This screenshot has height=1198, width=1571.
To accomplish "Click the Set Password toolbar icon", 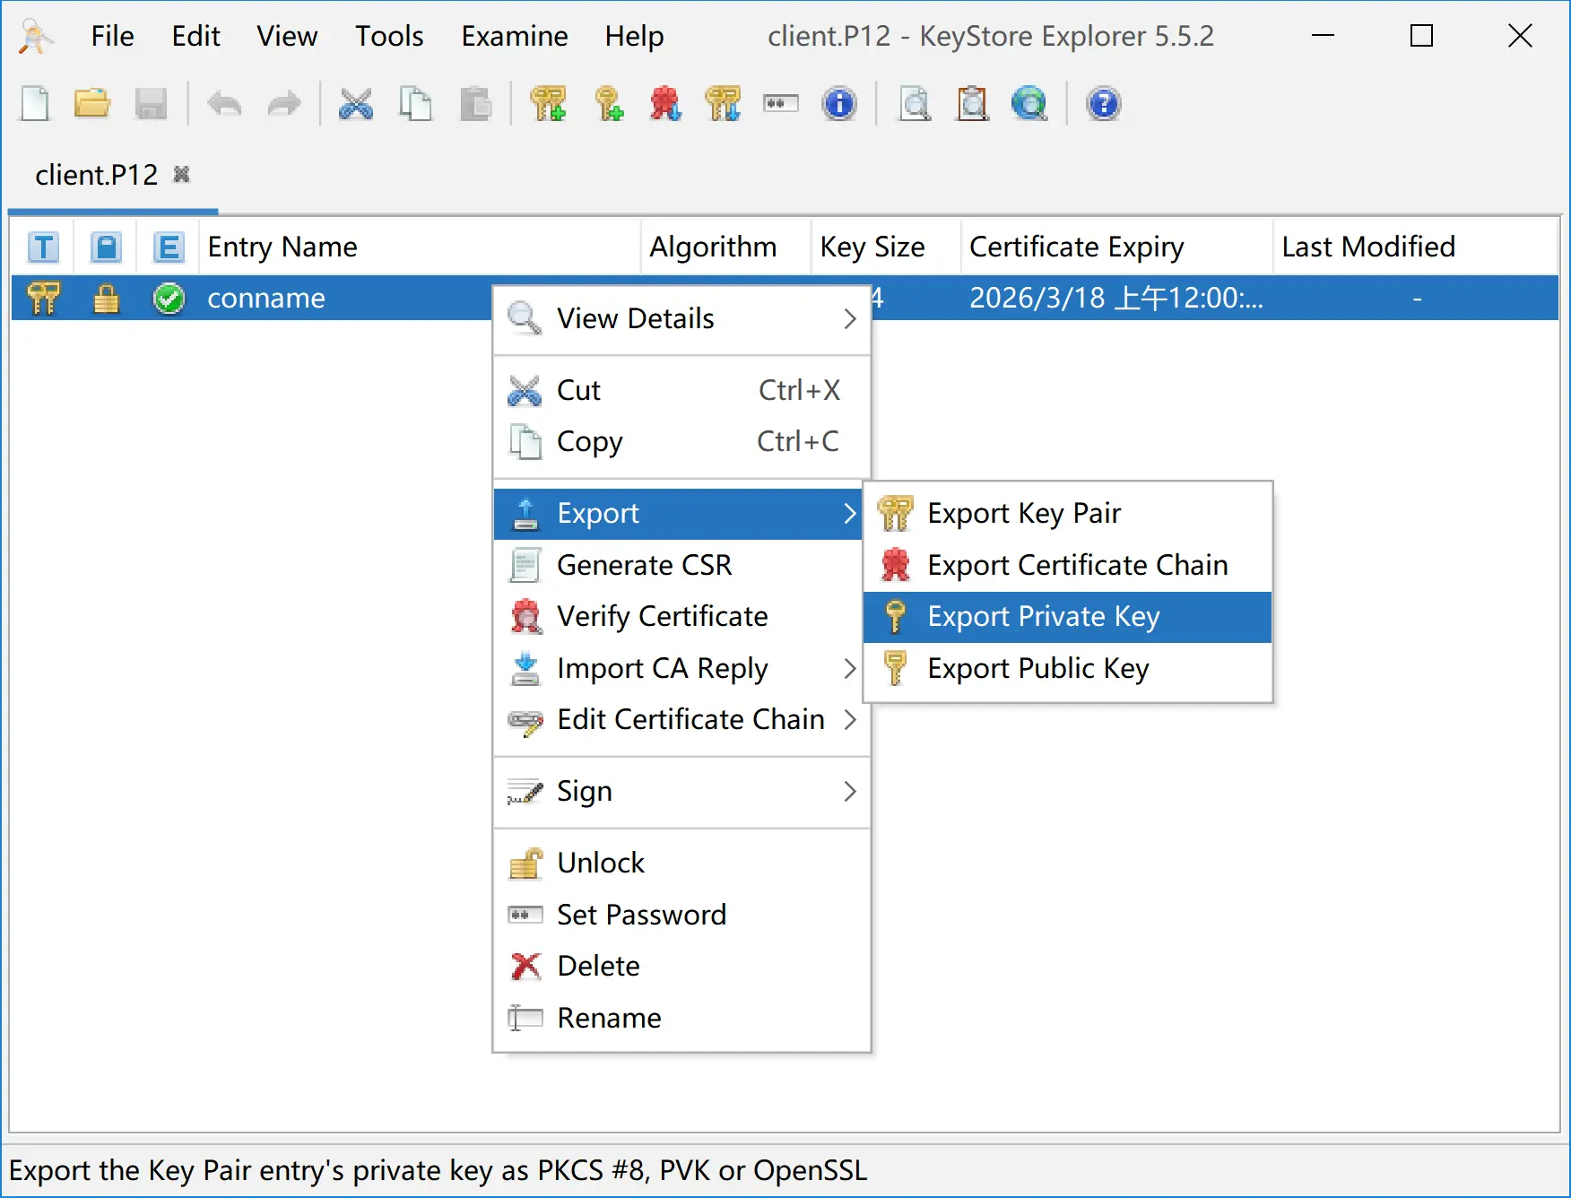I will [x=781, y=104].
